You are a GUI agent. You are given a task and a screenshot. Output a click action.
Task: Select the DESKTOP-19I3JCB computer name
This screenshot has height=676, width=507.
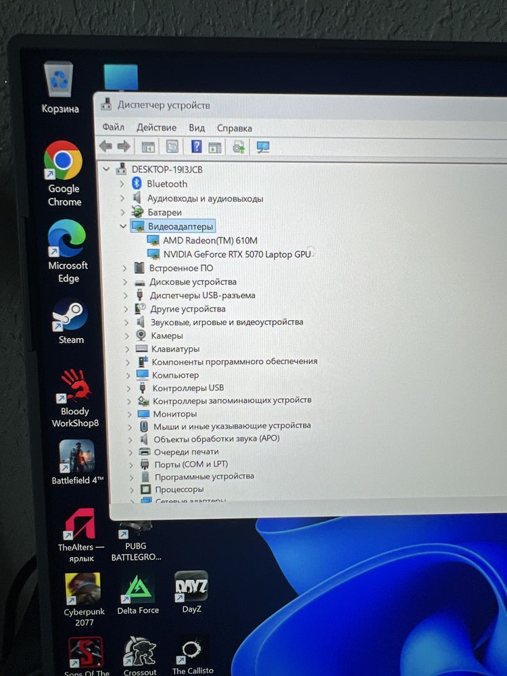pos(167,170)
